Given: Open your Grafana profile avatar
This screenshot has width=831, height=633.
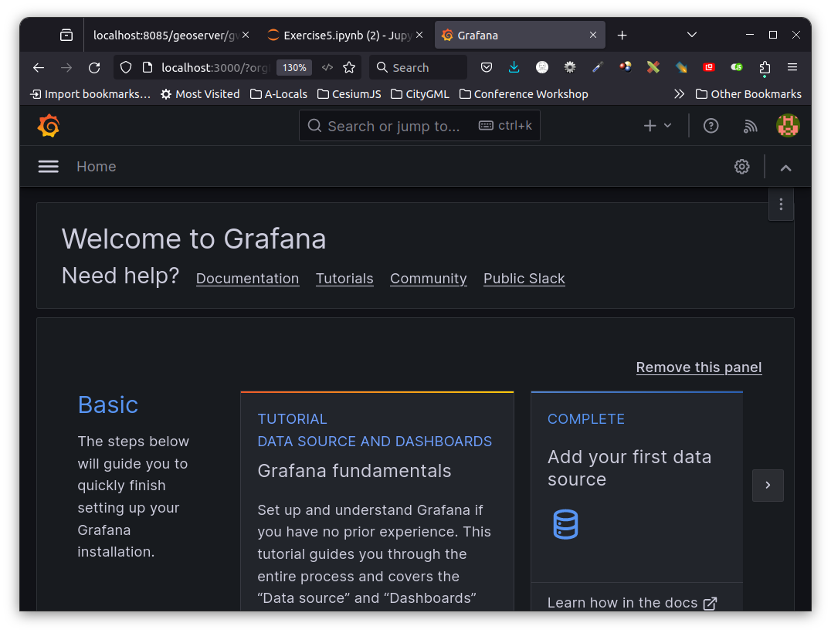Looking at the screenshot, I should click(788, 125).
